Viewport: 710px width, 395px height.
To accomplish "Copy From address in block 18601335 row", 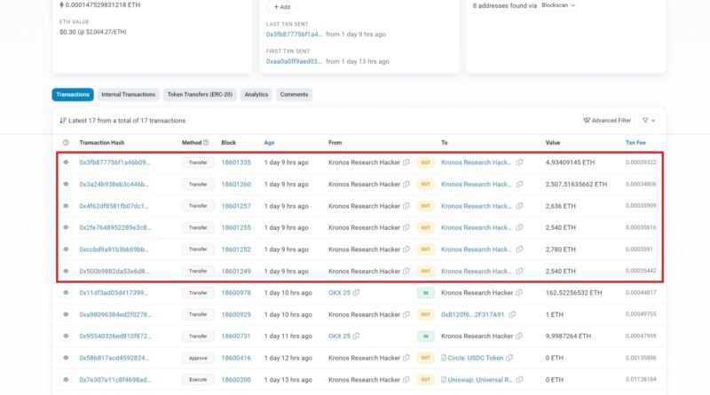I will 406,162.
